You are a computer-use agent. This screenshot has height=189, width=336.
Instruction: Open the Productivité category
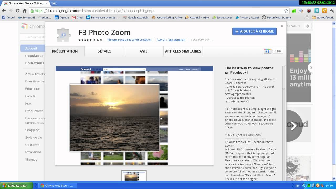(34, 111)
